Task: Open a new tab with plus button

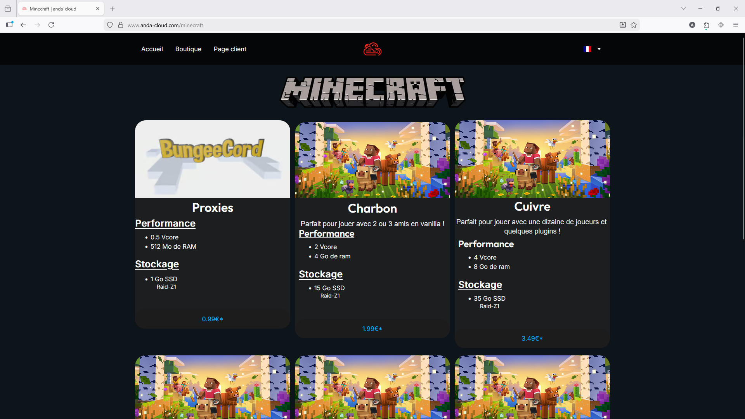Action: 113,9
